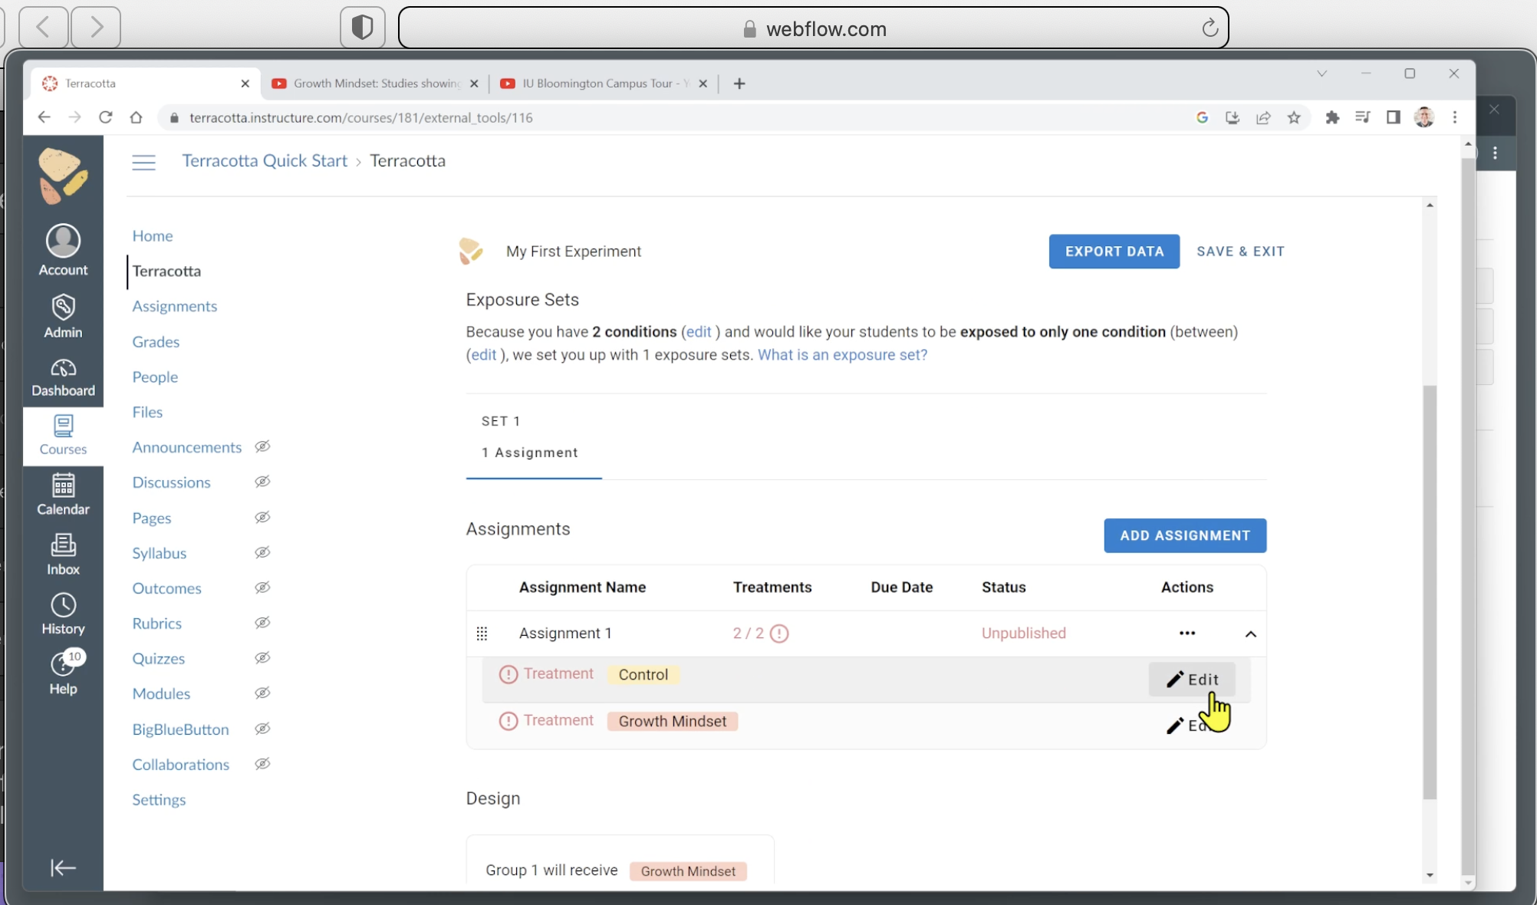Toggle the hidden eye icon next to Modules
The width and height of the screenshot is (1537, 905).
[262, 693]
